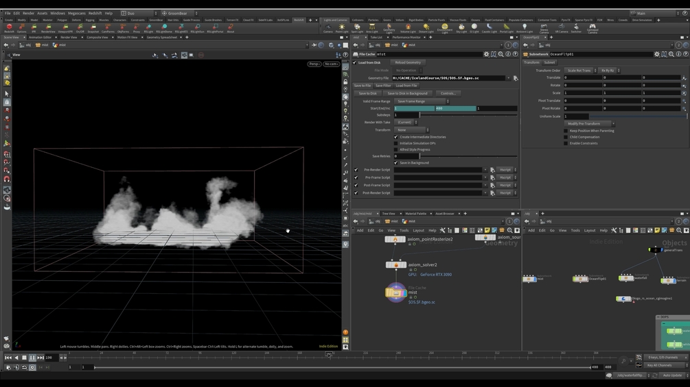The height and width of the screenshot is (387, 690).
Task: Switch to the Geometry Spreadsheet tab
Action: 161,37
